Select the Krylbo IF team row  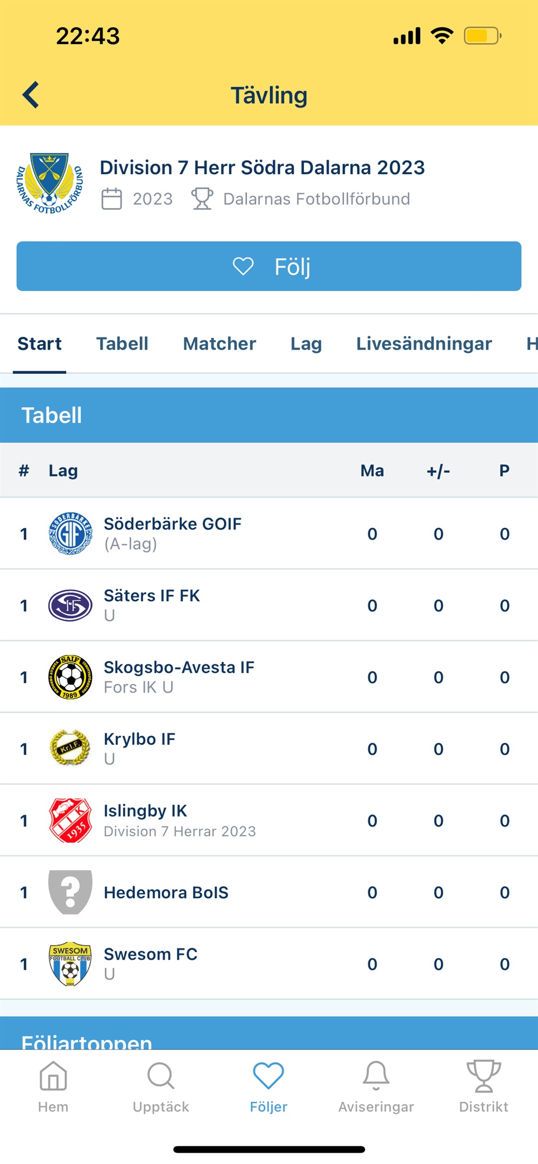tap(269, 749)
